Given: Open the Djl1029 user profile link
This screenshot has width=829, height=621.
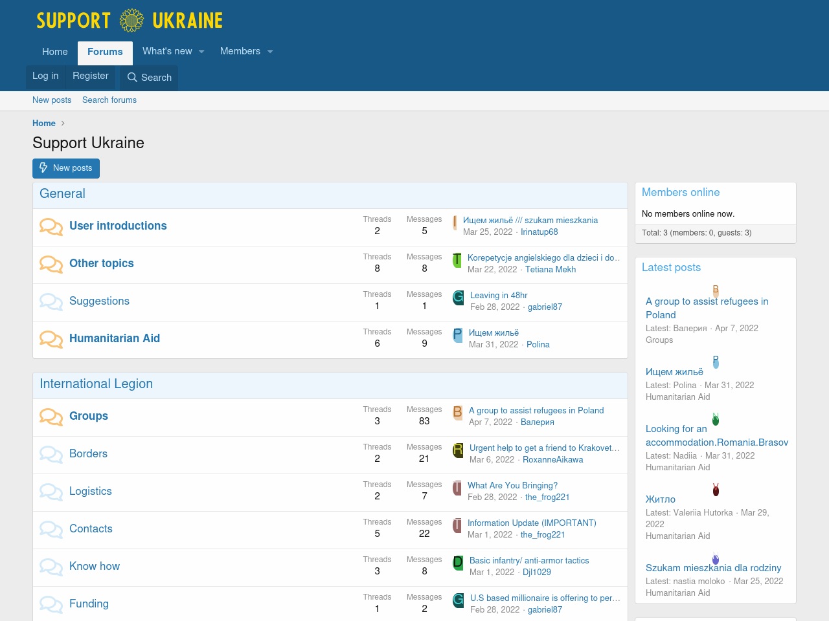Looking at the screenshot, I should (537, 572).
